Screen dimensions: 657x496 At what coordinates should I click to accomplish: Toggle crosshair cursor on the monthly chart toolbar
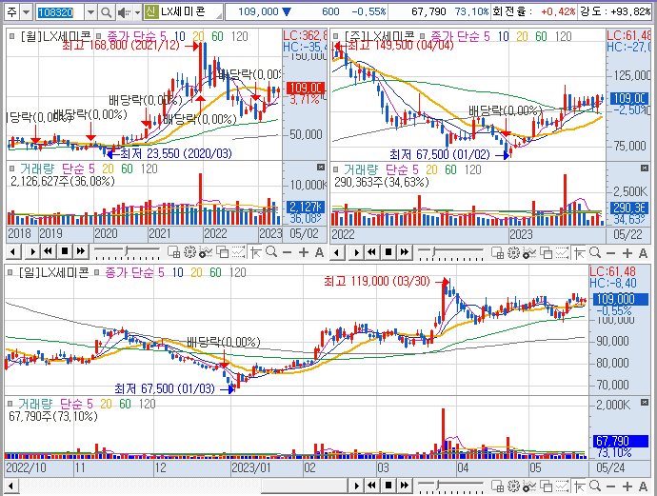(x=255, y=252)
